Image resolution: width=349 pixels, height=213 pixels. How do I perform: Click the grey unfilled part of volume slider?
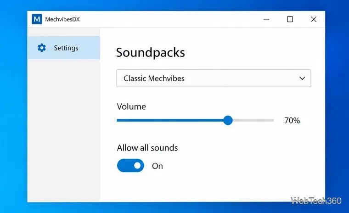click(253, 120)
